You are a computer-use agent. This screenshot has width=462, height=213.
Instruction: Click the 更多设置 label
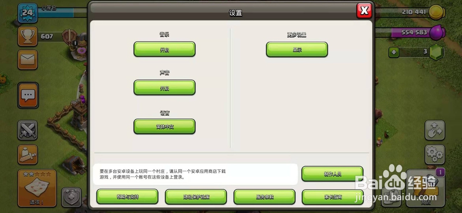pyautogui.click(x=297, y=35)
